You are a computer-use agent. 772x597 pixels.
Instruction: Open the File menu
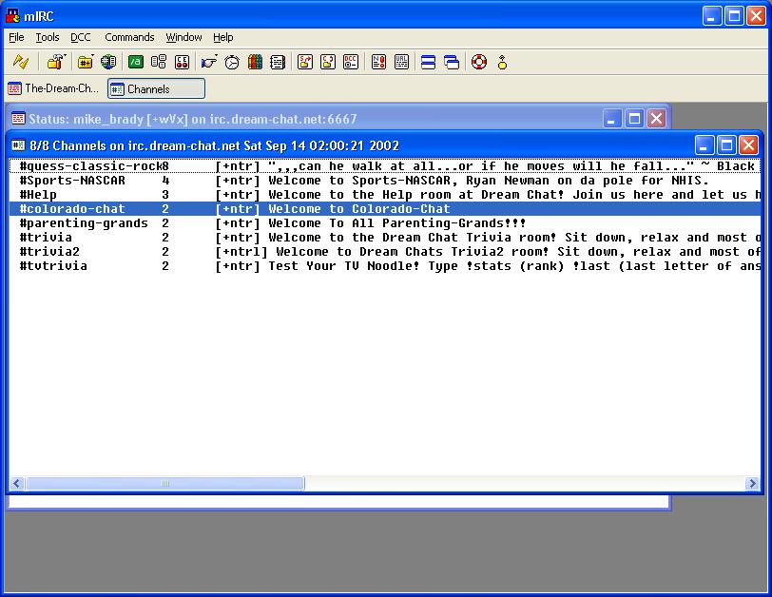[16, 37]
